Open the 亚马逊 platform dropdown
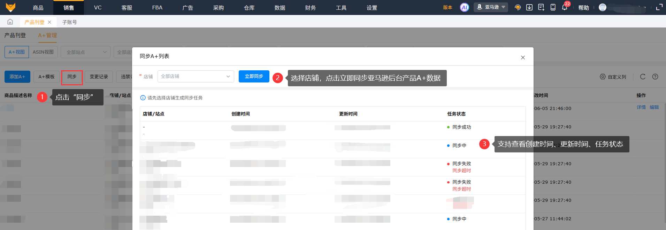The image size is (666, 230). pyautogui.click(x=491, y=7)
